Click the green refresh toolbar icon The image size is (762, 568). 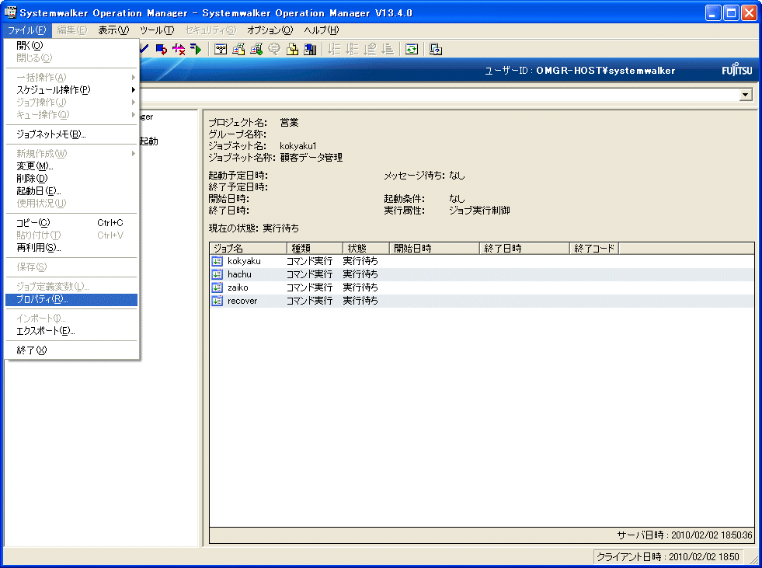(x=412, y=49)
